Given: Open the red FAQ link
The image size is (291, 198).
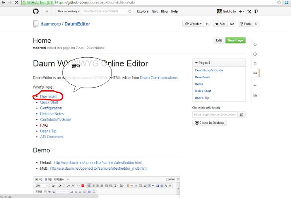Looking at the screenshot, I should [x=44, y=125].
